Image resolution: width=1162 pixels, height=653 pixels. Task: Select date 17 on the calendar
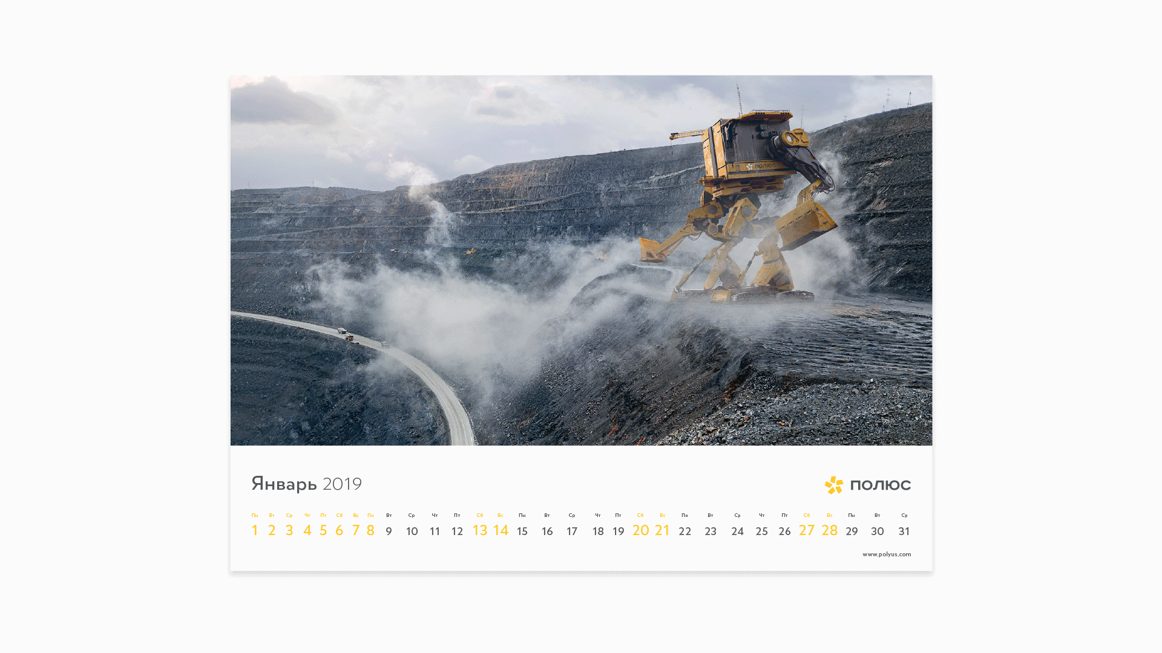pos(572,531)
